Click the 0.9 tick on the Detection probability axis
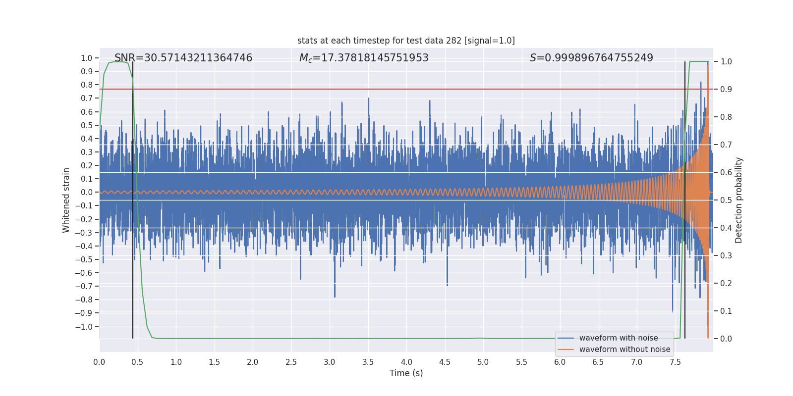 point(726,89)
